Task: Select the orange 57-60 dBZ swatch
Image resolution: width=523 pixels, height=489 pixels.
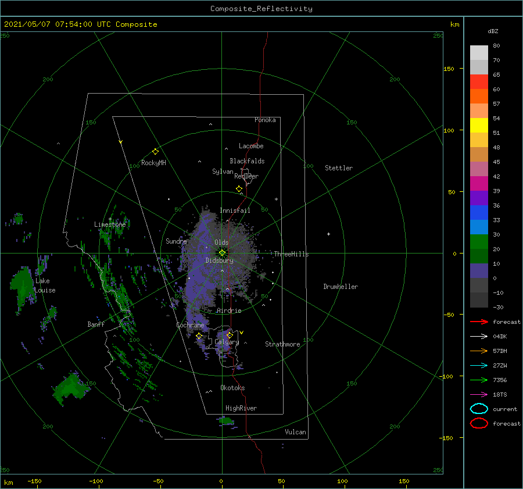Action: click(x=479, y=97)
